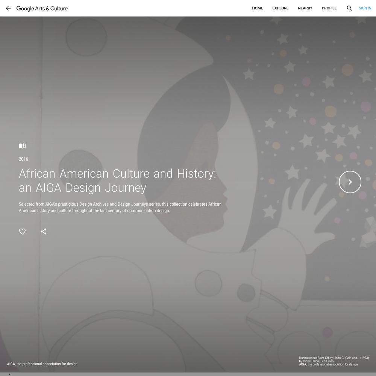The image size is (376, 376).
Task: Favorite the story with heart icon
Action: [22, 231]
